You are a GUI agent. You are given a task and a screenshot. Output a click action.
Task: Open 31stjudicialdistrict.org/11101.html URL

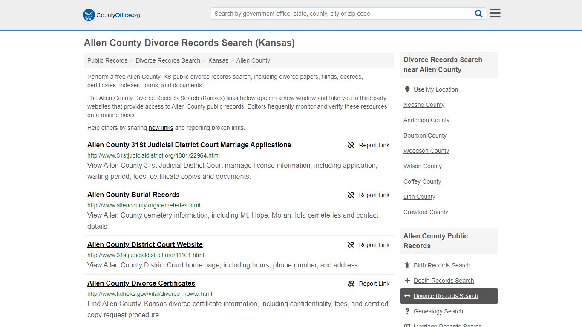pyautogui.click(x=146, y=255)
